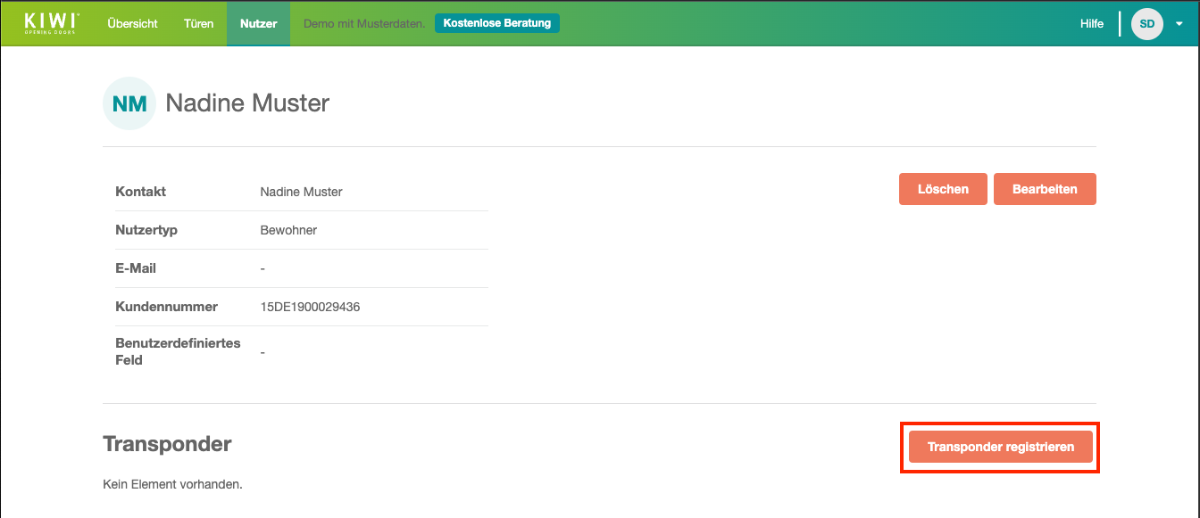Go to the Übersicht navigation item
The height and width of the screenshot is (518, 1200).
pos(132,24)
